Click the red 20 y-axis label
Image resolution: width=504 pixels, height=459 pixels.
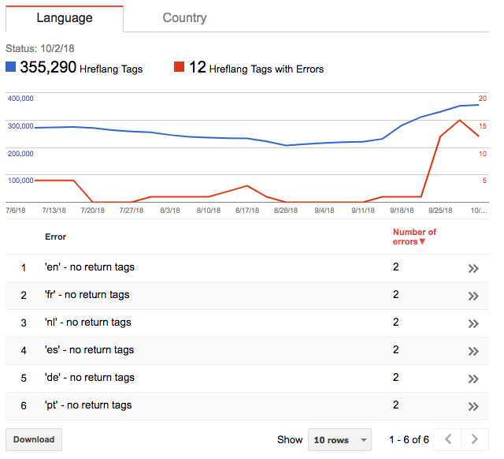click(x=483, y=99)
